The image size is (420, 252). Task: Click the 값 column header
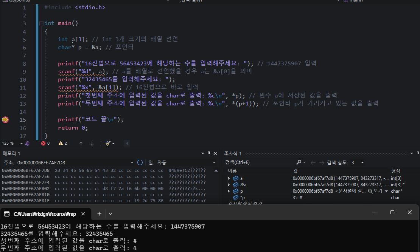[296, 171]
